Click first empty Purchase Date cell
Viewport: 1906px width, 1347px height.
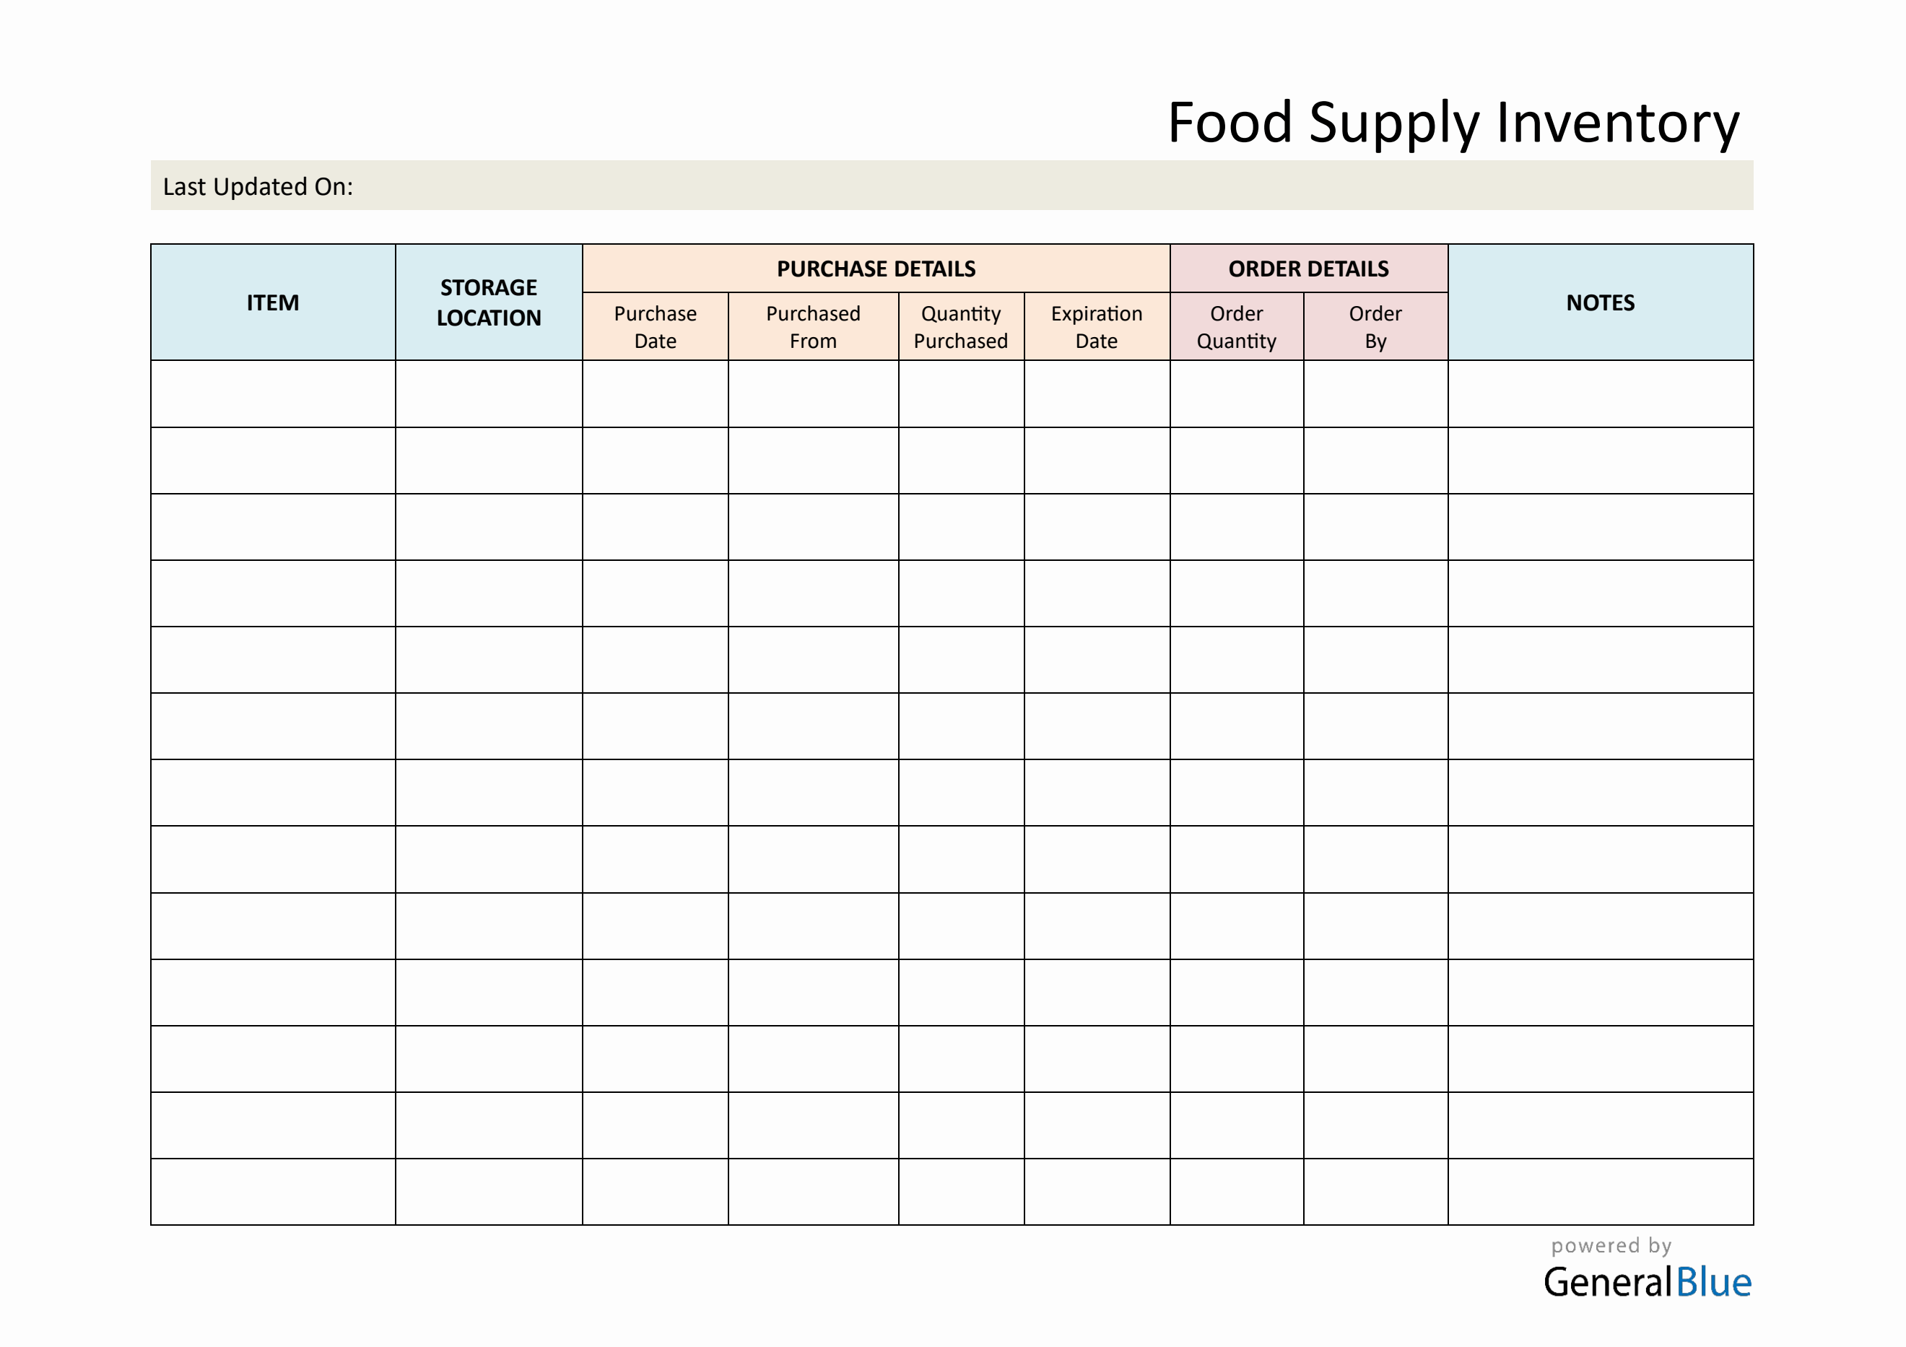click(x=655, y=394)
